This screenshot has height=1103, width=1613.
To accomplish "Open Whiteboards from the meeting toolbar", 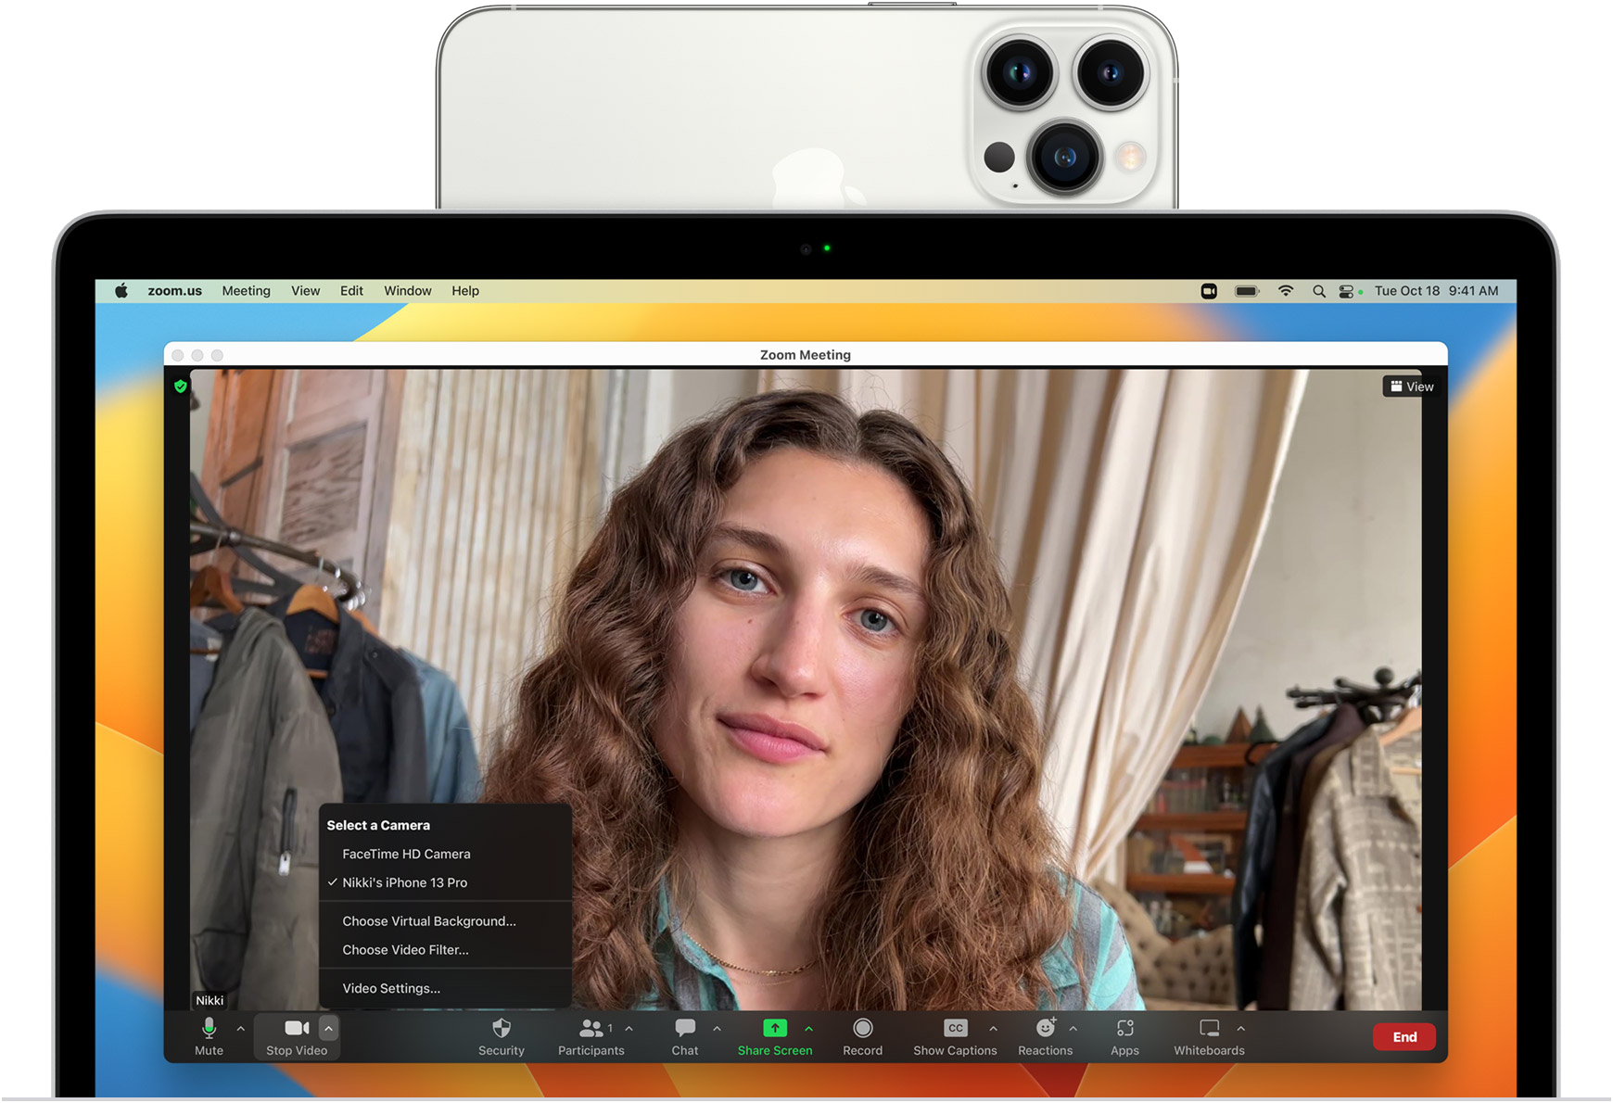I will pyautogui.click(x=1209, y=1029).
